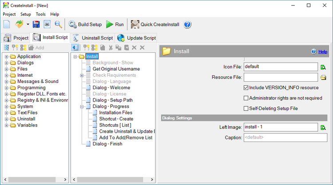Toggle Include VERSION_INFO resource checkbox
The width and height of the screenshot is (333, 185).
[x=246, y=88]
